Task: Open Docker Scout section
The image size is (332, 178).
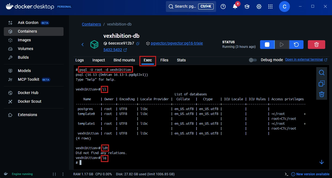Action: coord(34,101)
